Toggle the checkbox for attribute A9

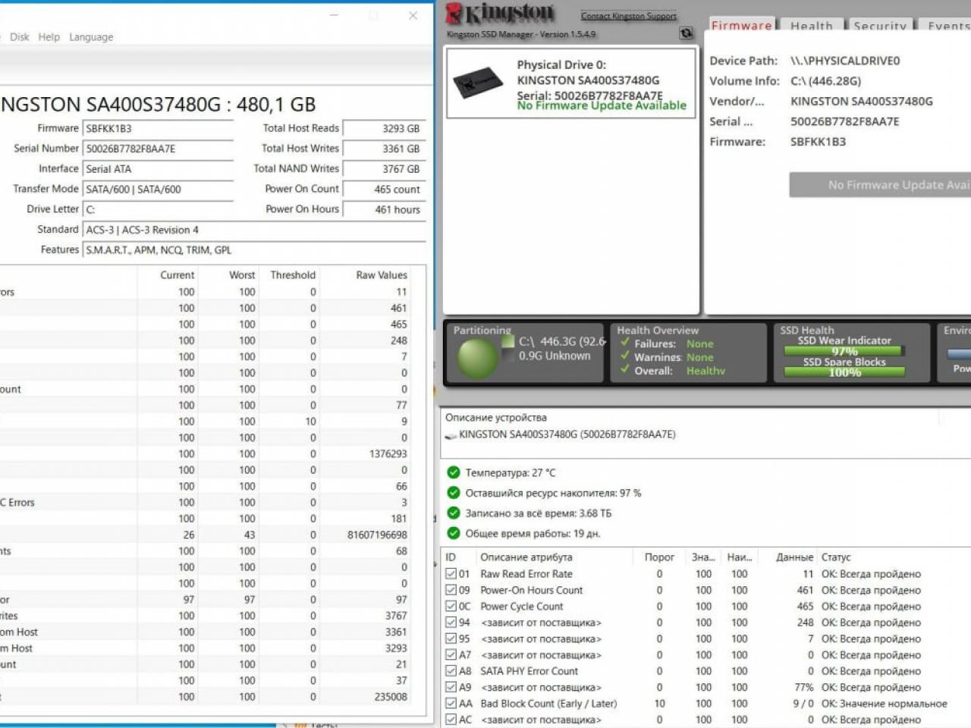pos(451,687)
